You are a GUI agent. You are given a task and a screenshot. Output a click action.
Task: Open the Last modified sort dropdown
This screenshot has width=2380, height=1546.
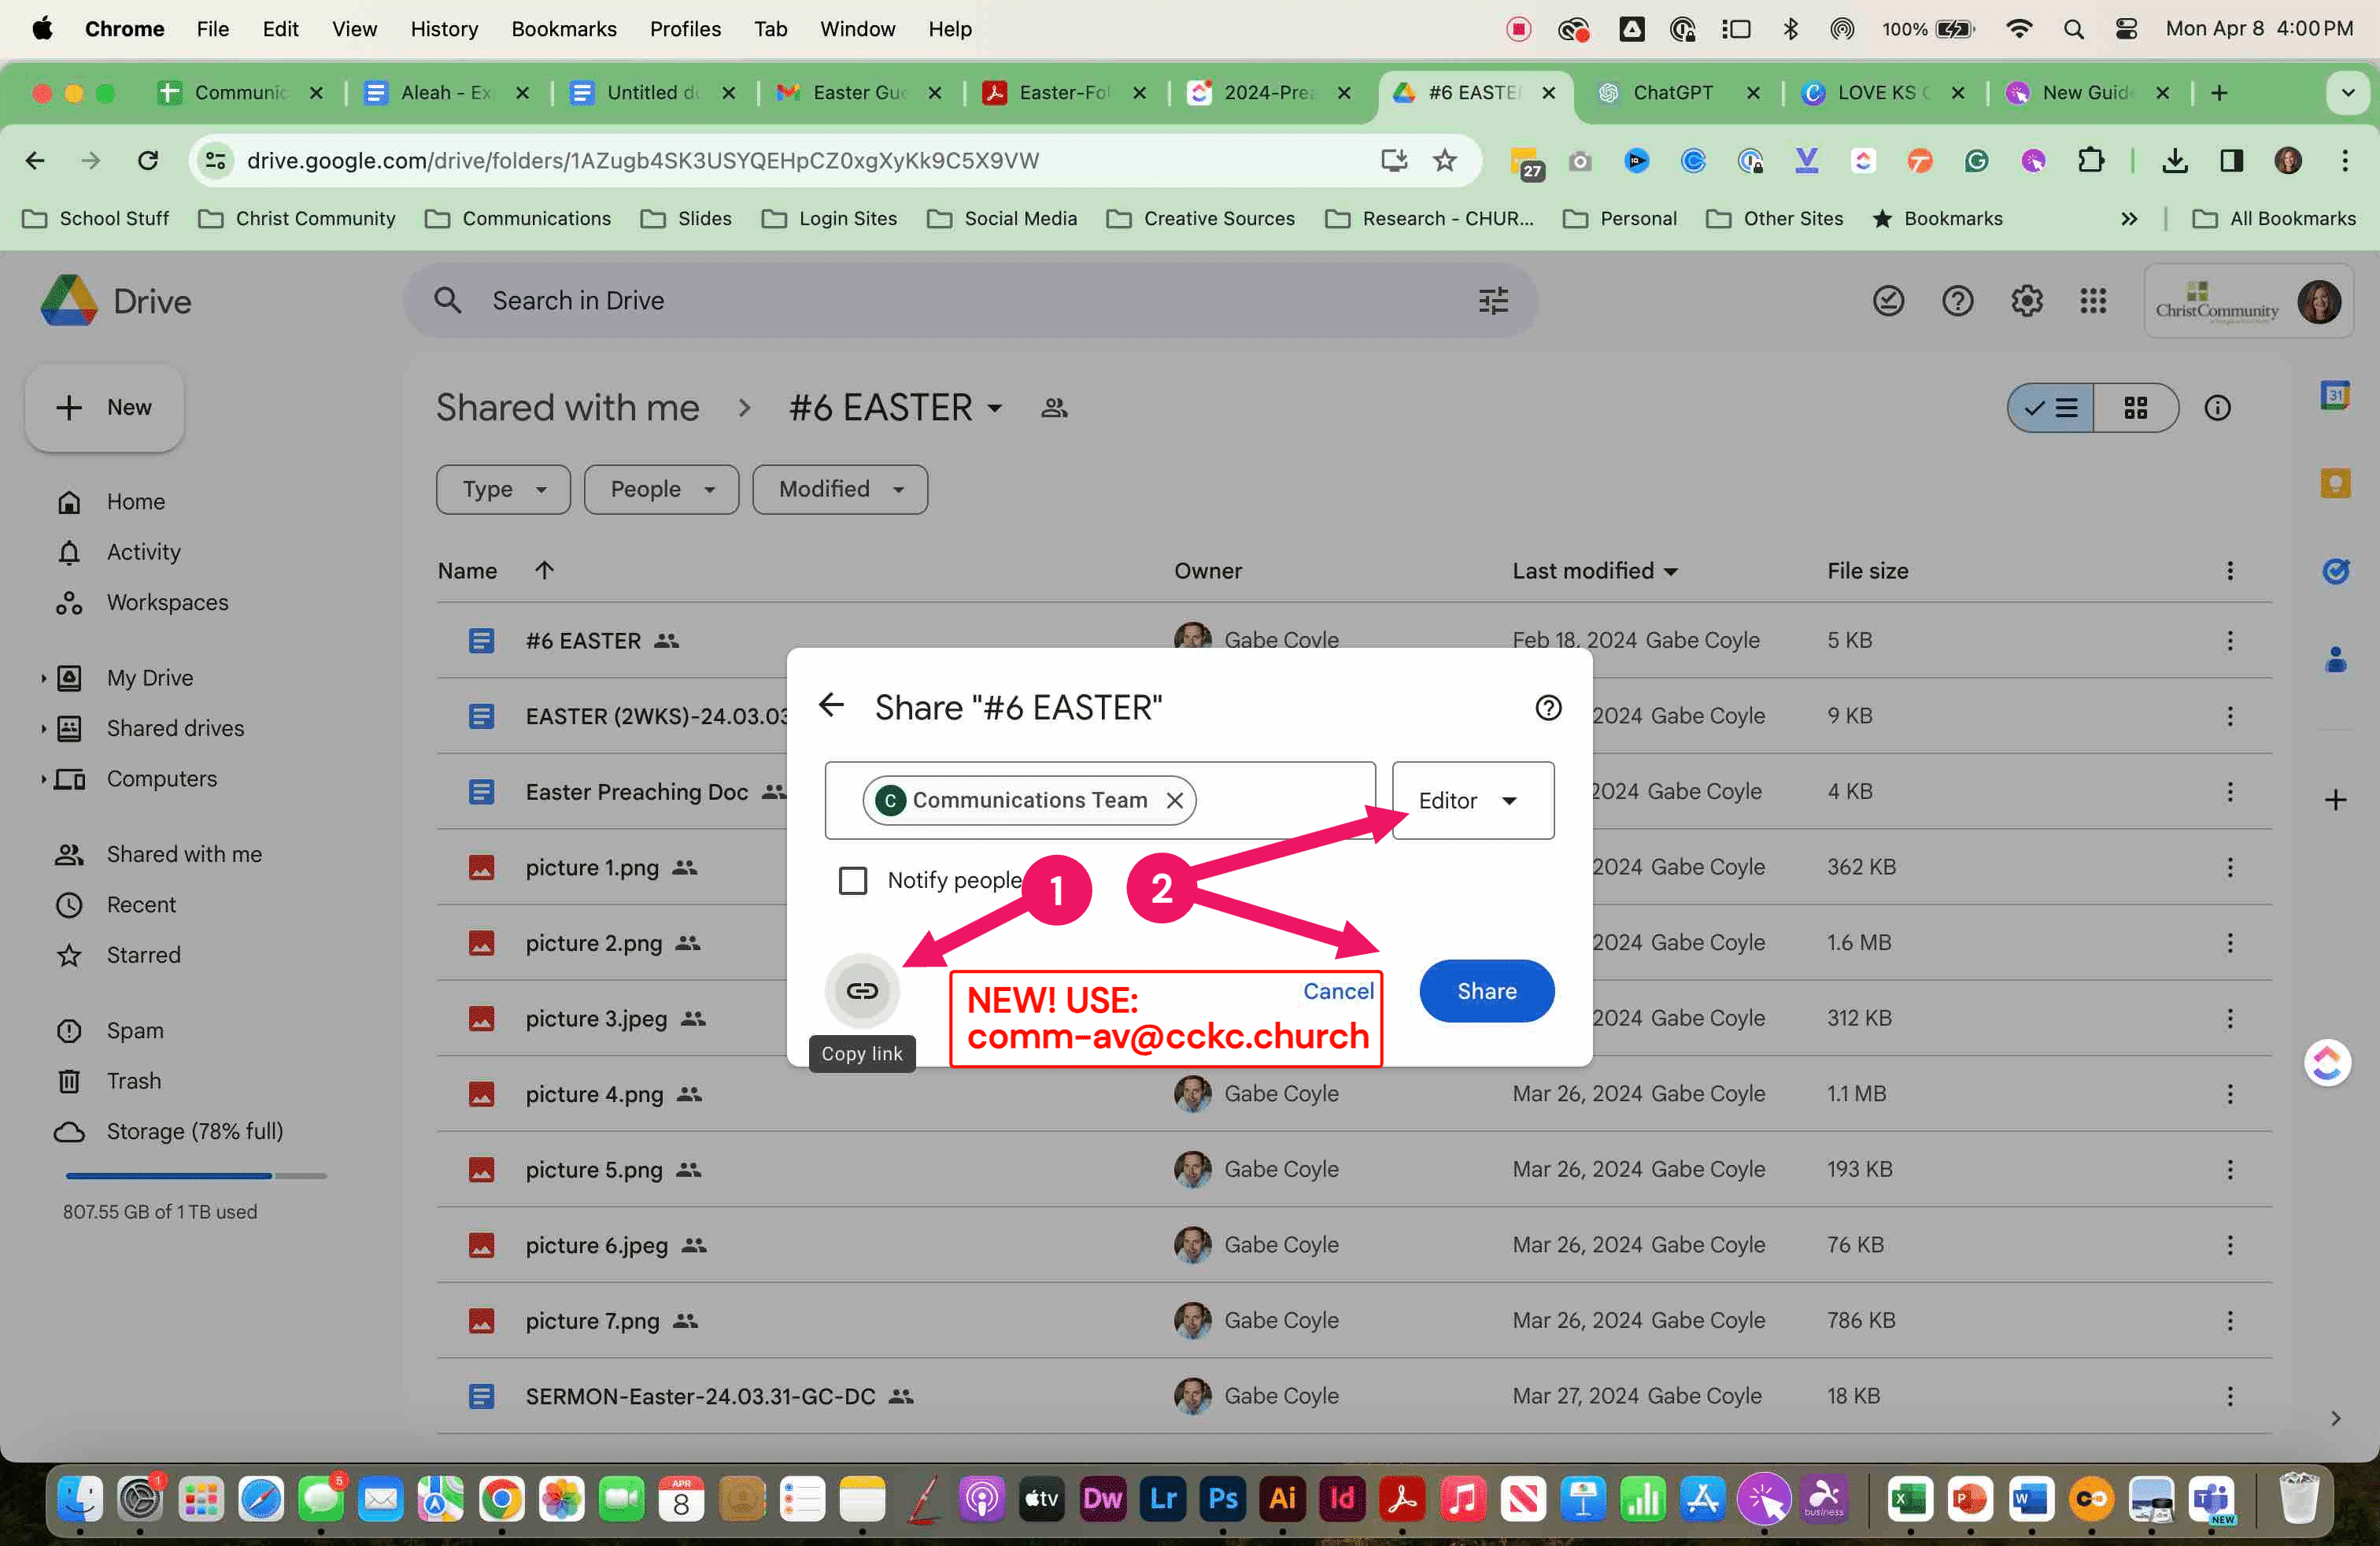pyautogui.click(x=1595, y=571)
